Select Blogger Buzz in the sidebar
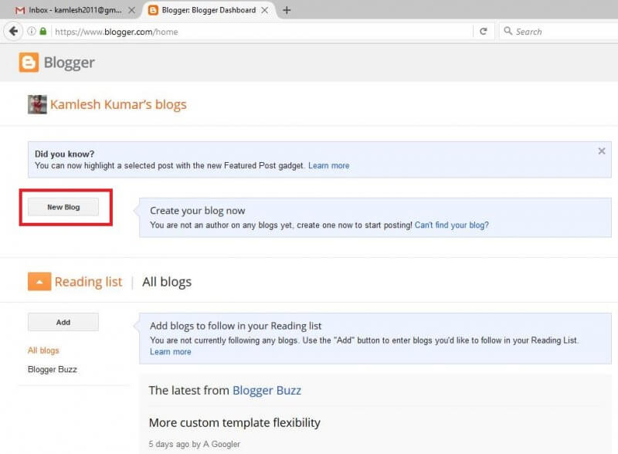The width and height of the screenshot is (618, 454). coord(53,369)
